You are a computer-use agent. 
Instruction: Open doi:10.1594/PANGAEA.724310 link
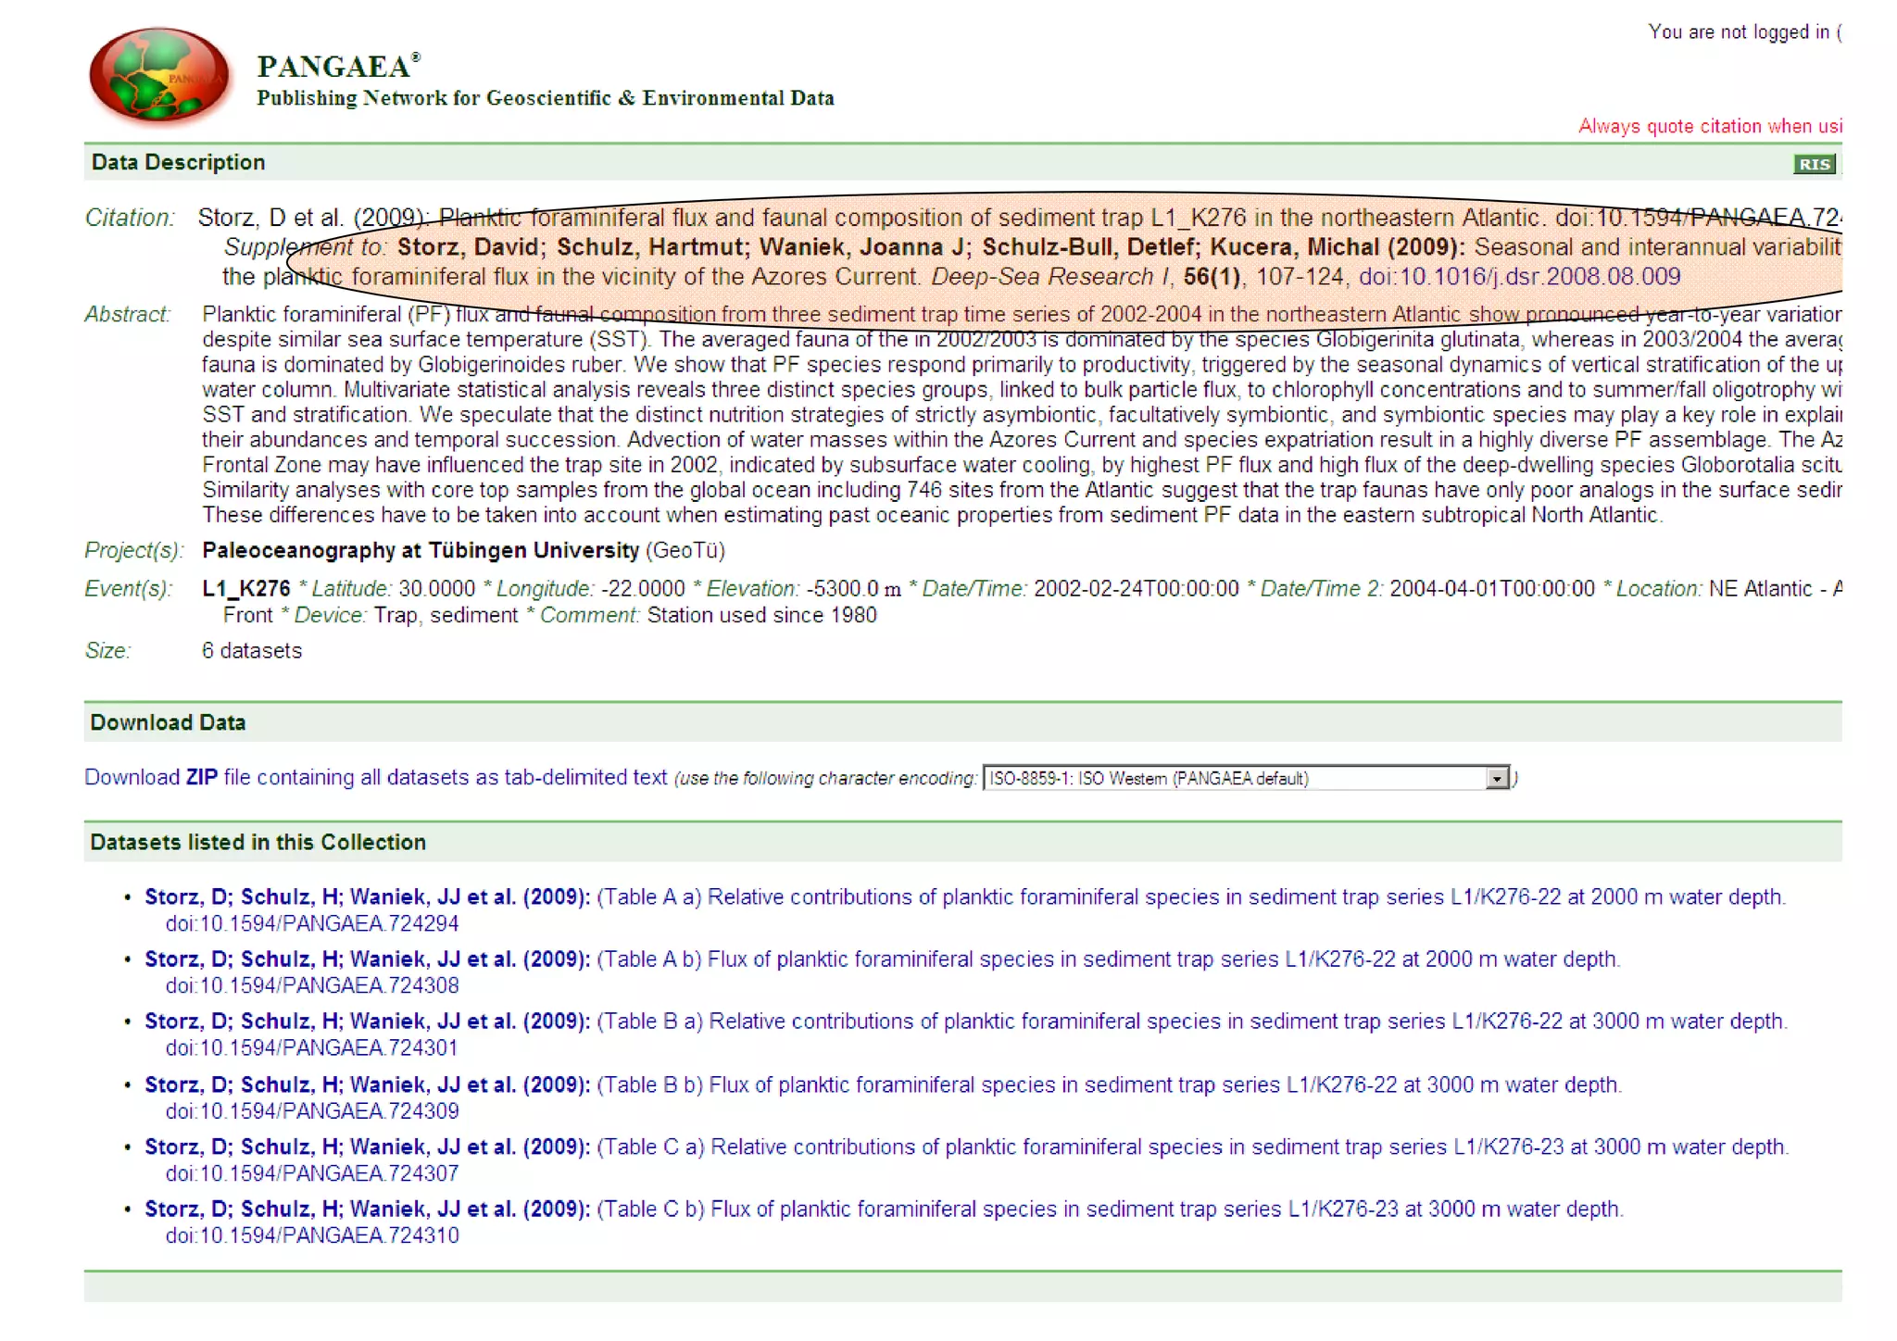[x=312, y=1235]
